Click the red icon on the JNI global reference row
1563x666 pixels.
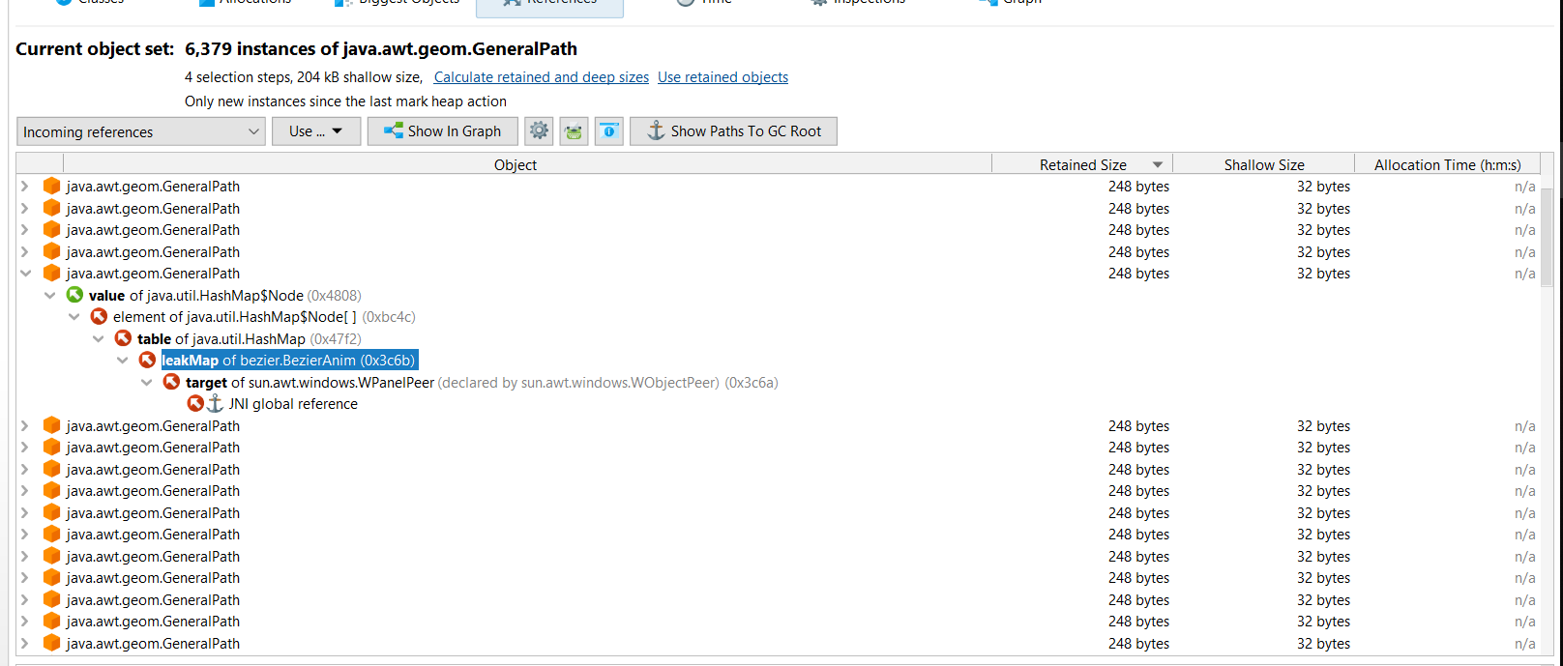pyautogui.click(x=195, y=403)
